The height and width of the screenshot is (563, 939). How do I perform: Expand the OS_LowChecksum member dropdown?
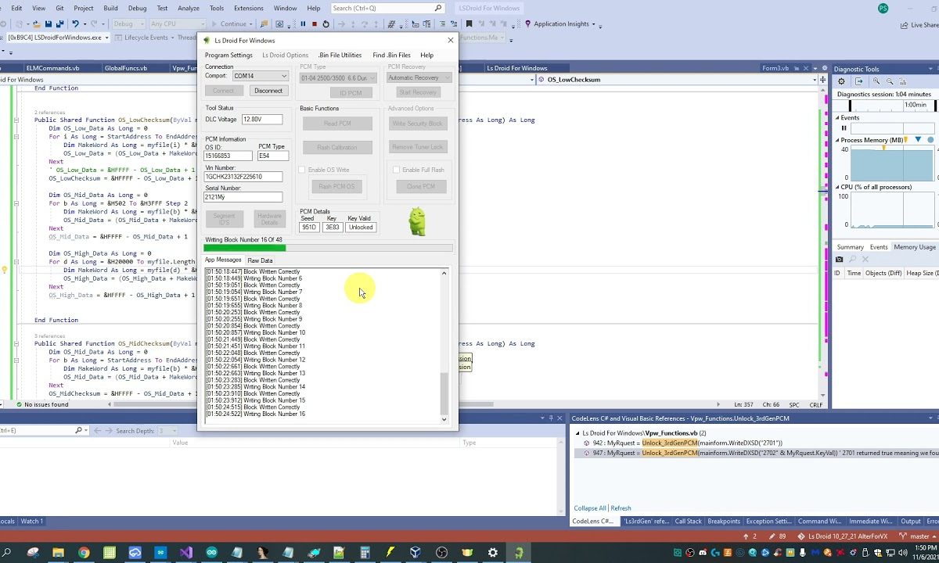[814, 80]
